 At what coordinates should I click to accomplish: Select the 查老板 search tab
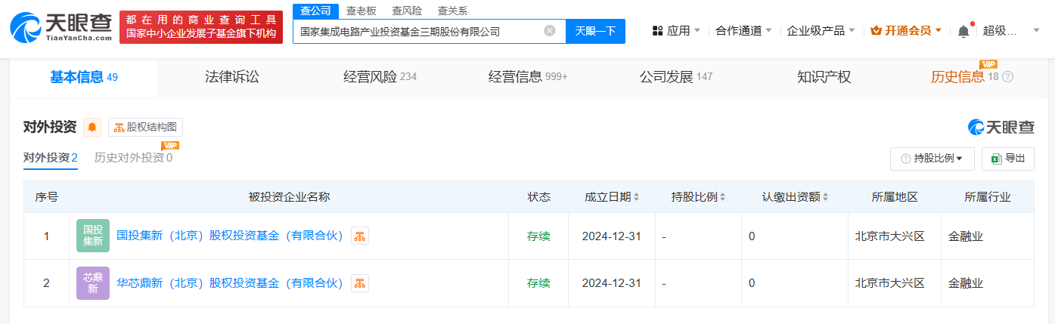click(x=361, y=11)
